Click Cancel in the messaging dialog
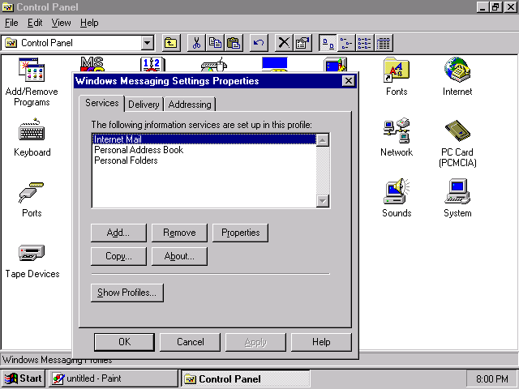 [190, 342]
